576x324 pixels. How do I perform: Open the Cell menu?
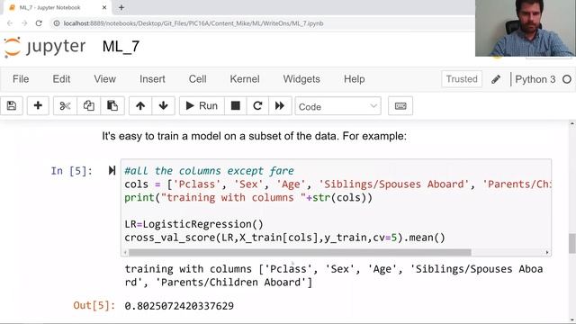[198, 79]
